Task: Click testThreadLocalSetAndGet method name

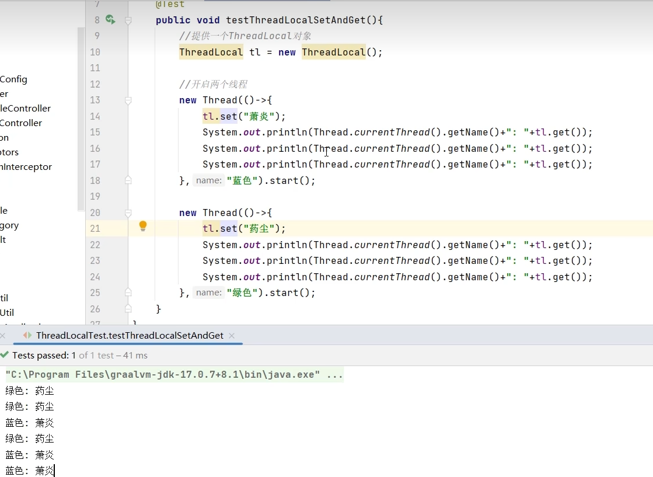Action: (296, 20)
